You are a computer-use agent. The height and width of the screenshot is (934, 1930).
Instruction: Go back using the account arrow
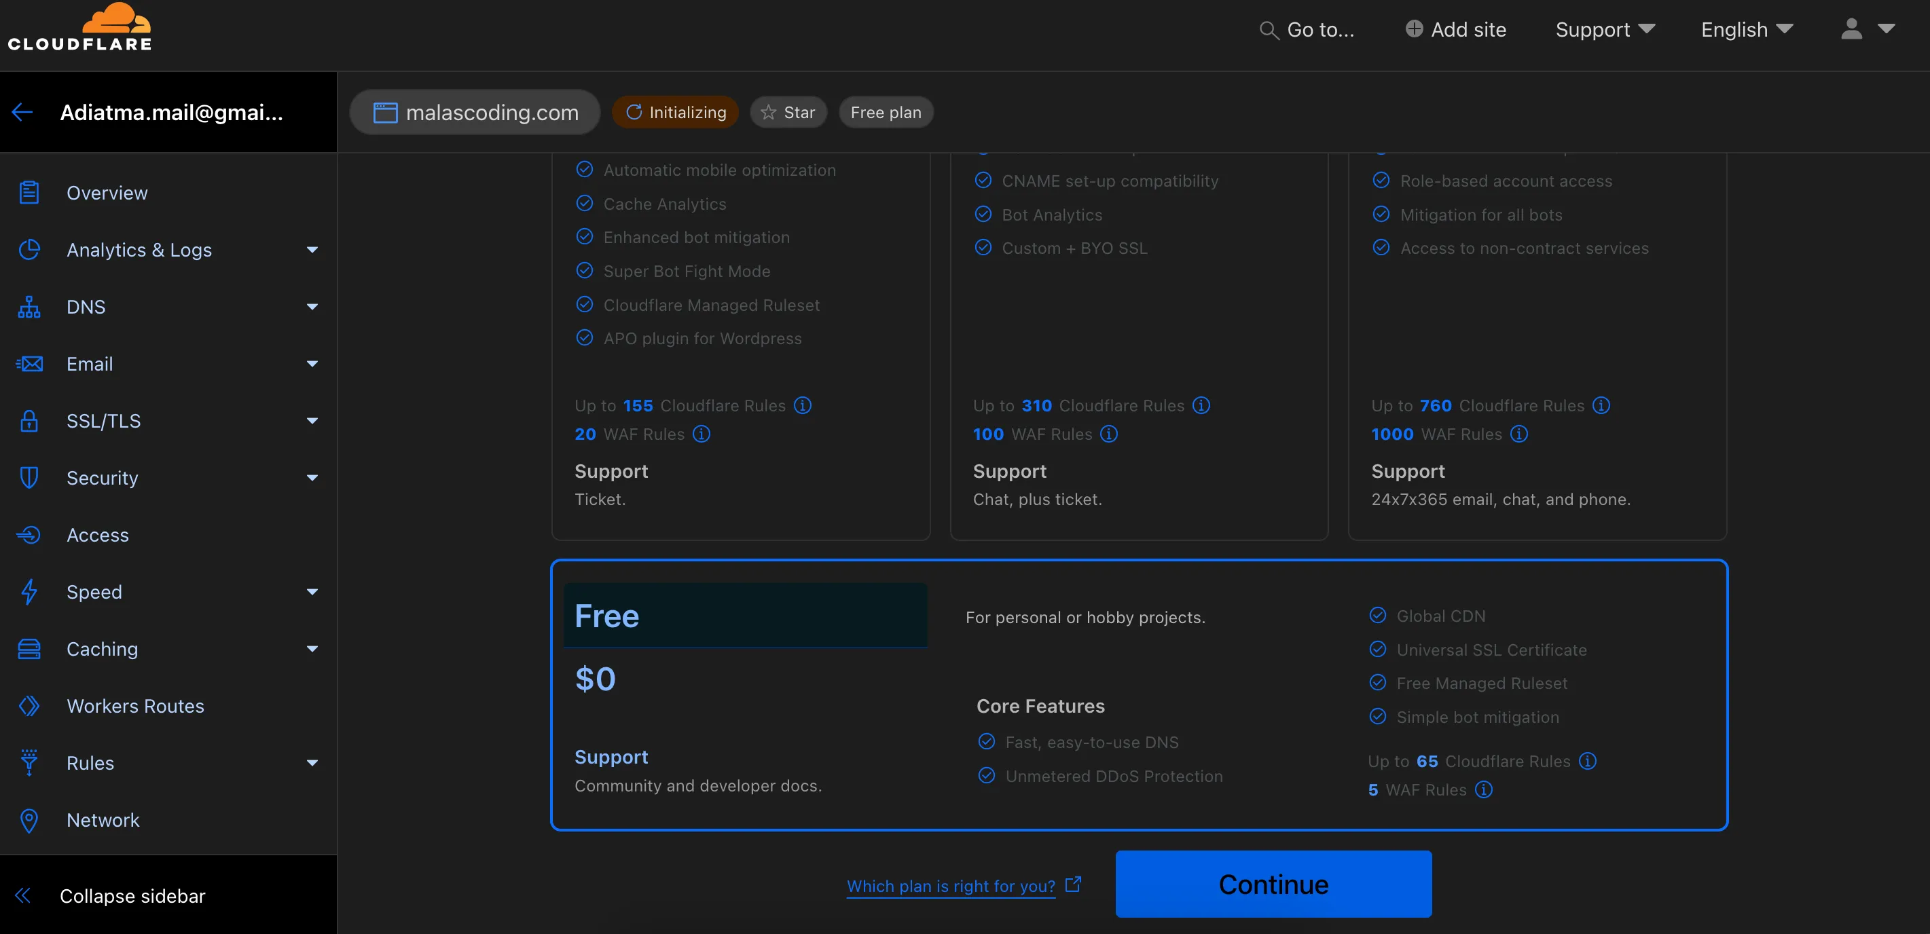pyautogui.click(x=22, y=113)
